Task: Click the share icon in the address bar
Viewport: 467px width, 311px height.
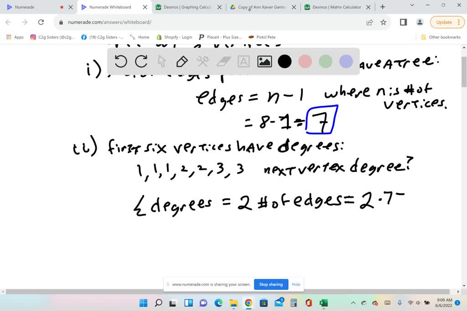Action: (369, 22)
